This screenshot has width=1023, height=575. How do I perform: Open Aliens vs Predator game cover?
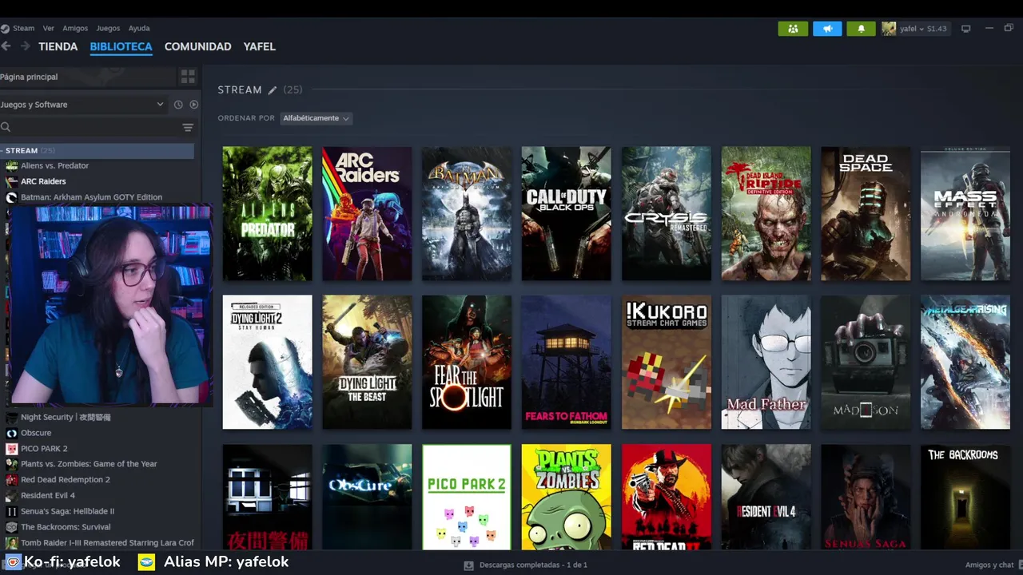click(267, 213)
